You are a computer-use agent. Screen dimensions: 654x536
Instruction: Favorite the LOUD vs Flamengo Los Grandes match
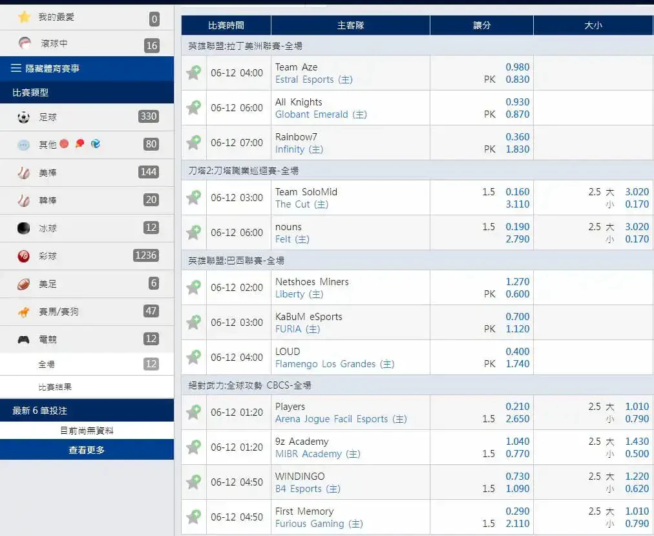(194, 358)
